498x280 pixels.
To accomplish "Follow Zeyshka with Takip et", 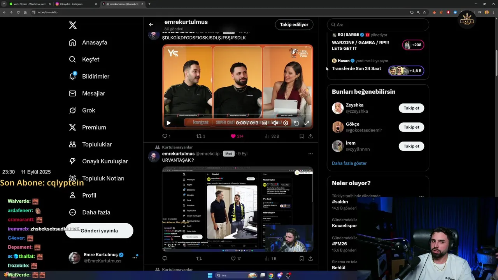I will point(411,108).
